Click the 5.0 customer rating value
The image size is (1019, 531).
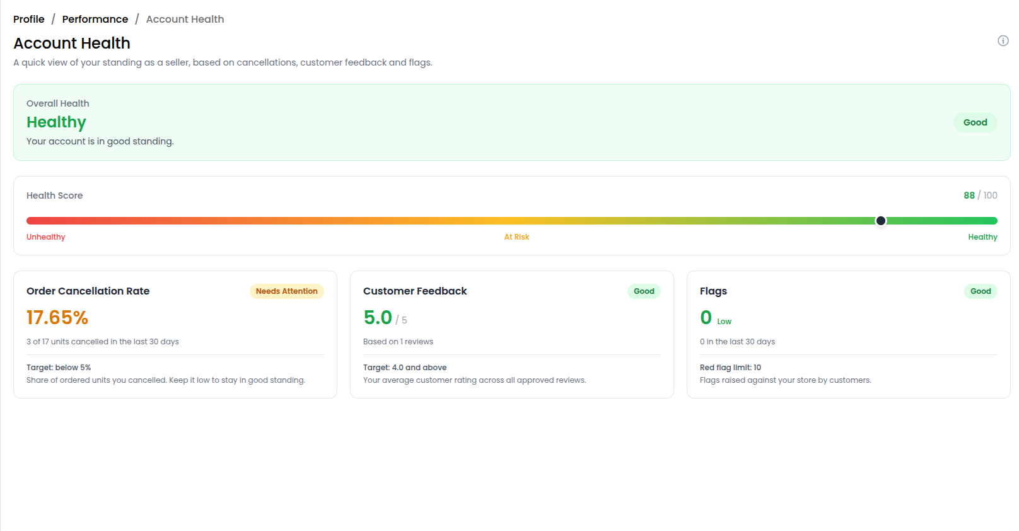[x=378, y=318]
